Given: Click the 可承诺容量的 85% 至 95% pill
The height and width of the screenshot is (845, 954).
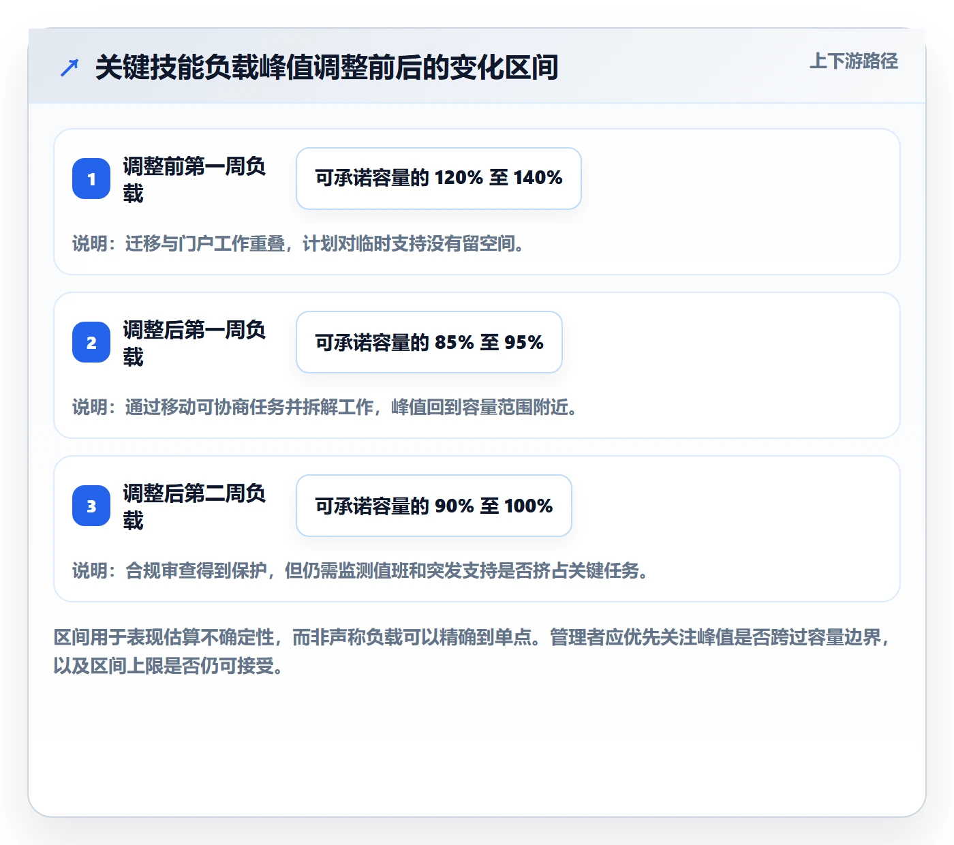Looking at the screenshot, I should [429, 342].
